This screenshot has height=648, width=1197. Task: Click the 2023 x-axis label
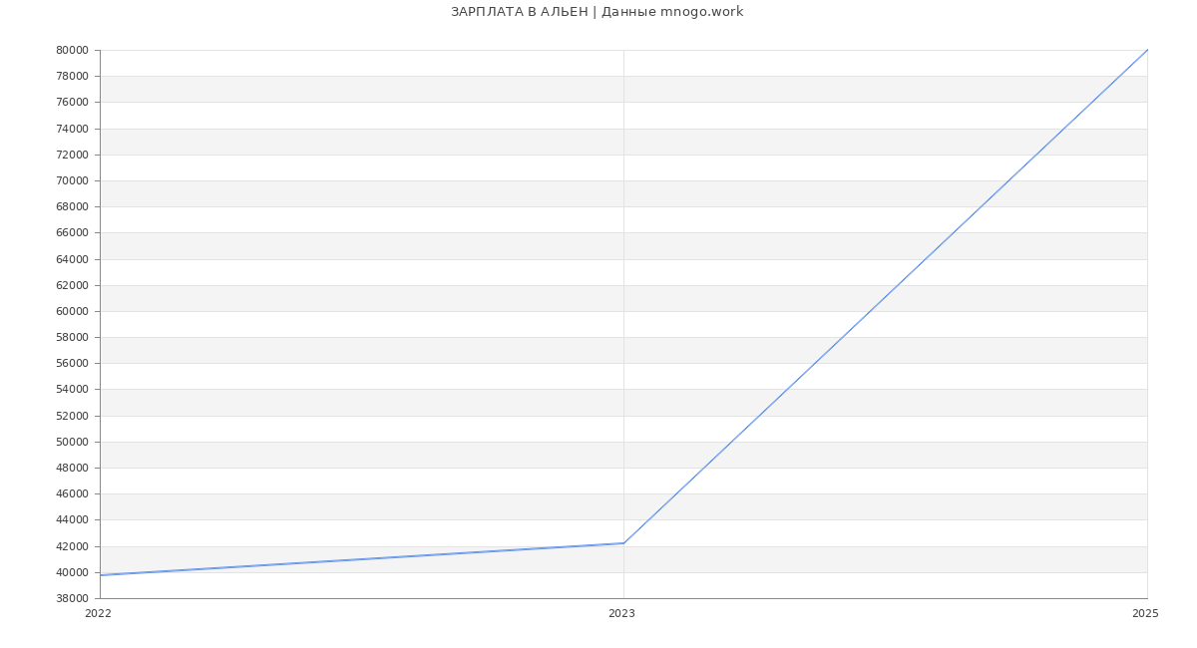pyautogui.click(x=621, y=613)
